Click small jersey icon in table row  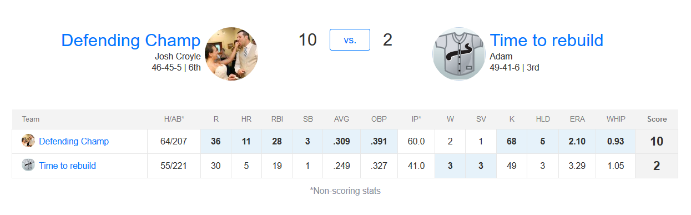tap(28, 165)
